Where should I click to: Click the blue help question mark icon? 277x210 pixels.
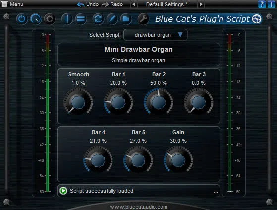click(x=262, y=4)
